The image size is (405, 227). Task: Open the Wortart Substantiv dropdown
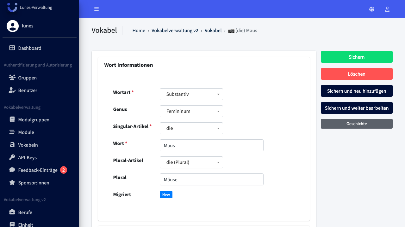191,94
